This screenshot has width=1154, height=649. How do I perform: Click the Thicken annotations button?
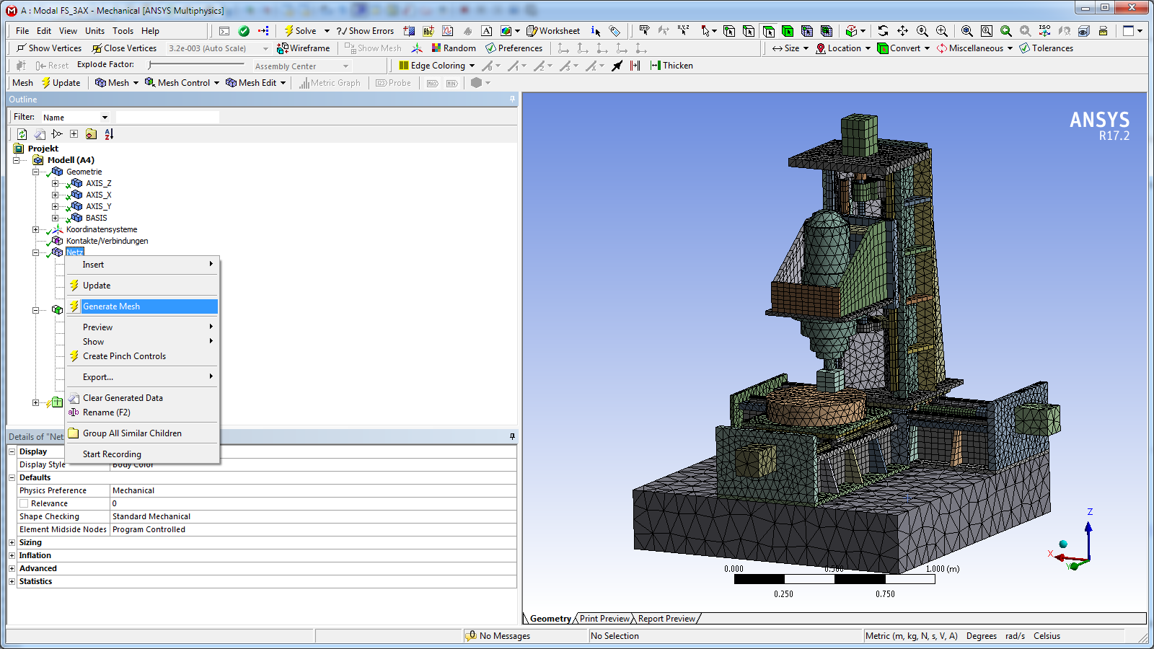point(671,66)
